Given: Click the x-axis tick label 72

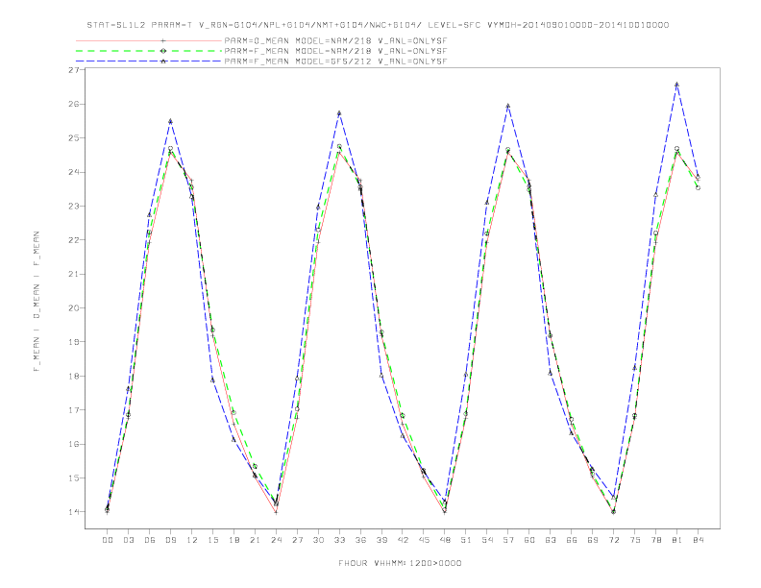Looking at the screenshot, I should 614,540.
